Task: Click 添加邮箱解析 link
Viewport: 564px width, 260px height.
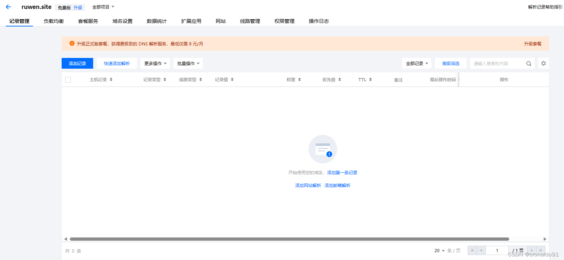Action: (338, 185)
